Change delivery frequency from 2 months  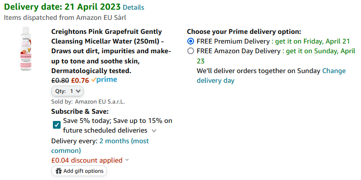[x=100, y=146]
